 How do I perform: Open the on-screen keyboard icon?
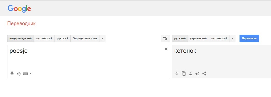[x=25, y=74]
